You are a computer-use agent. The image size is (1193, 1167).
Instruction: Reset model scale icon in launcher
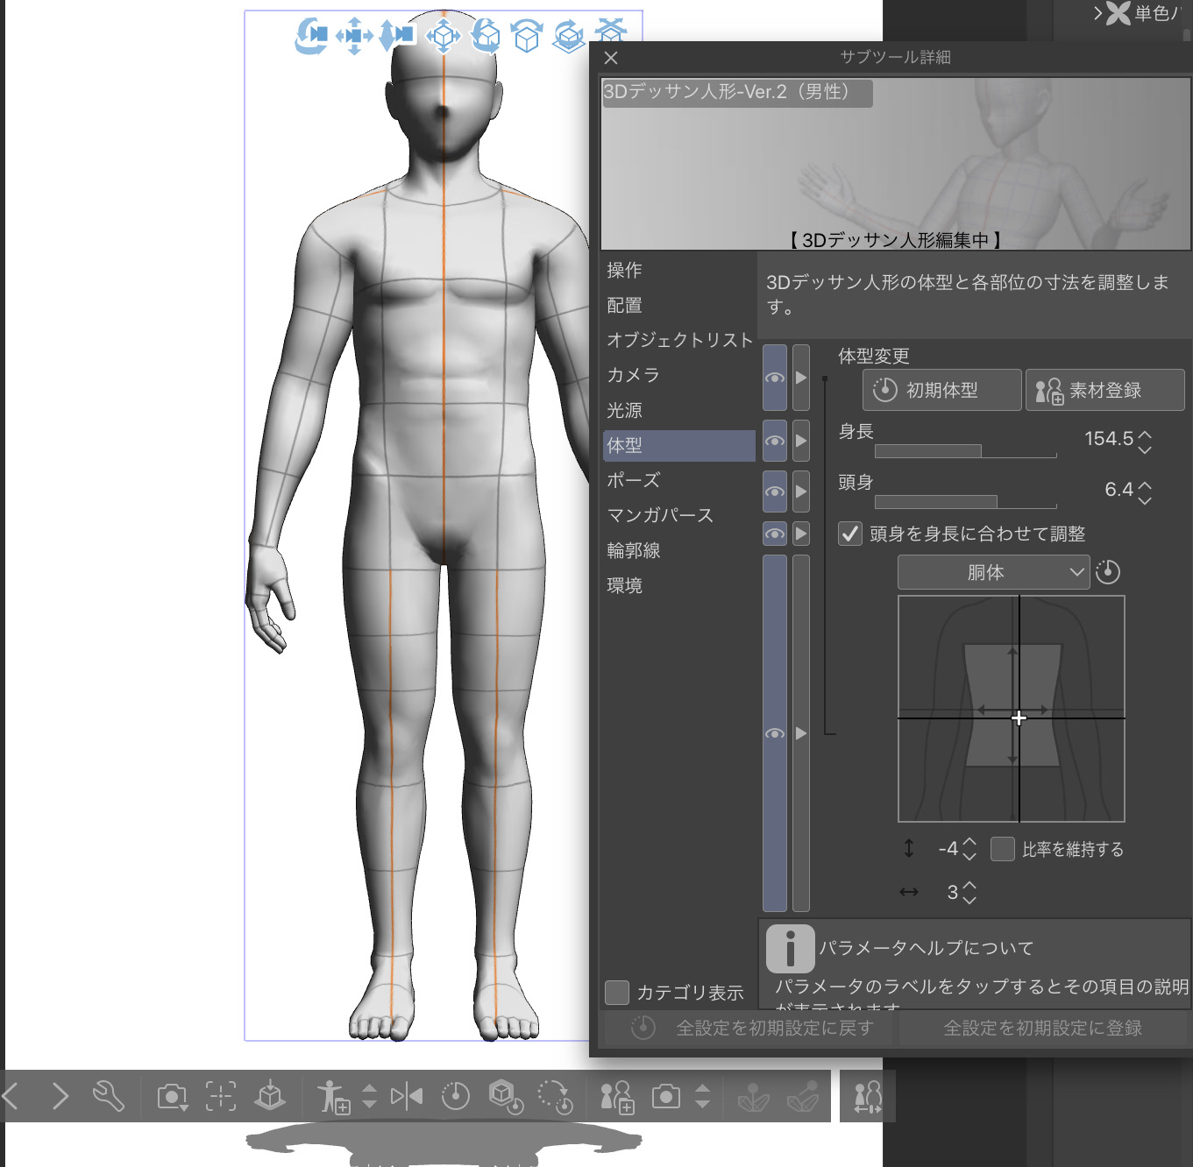(506, 1096)
